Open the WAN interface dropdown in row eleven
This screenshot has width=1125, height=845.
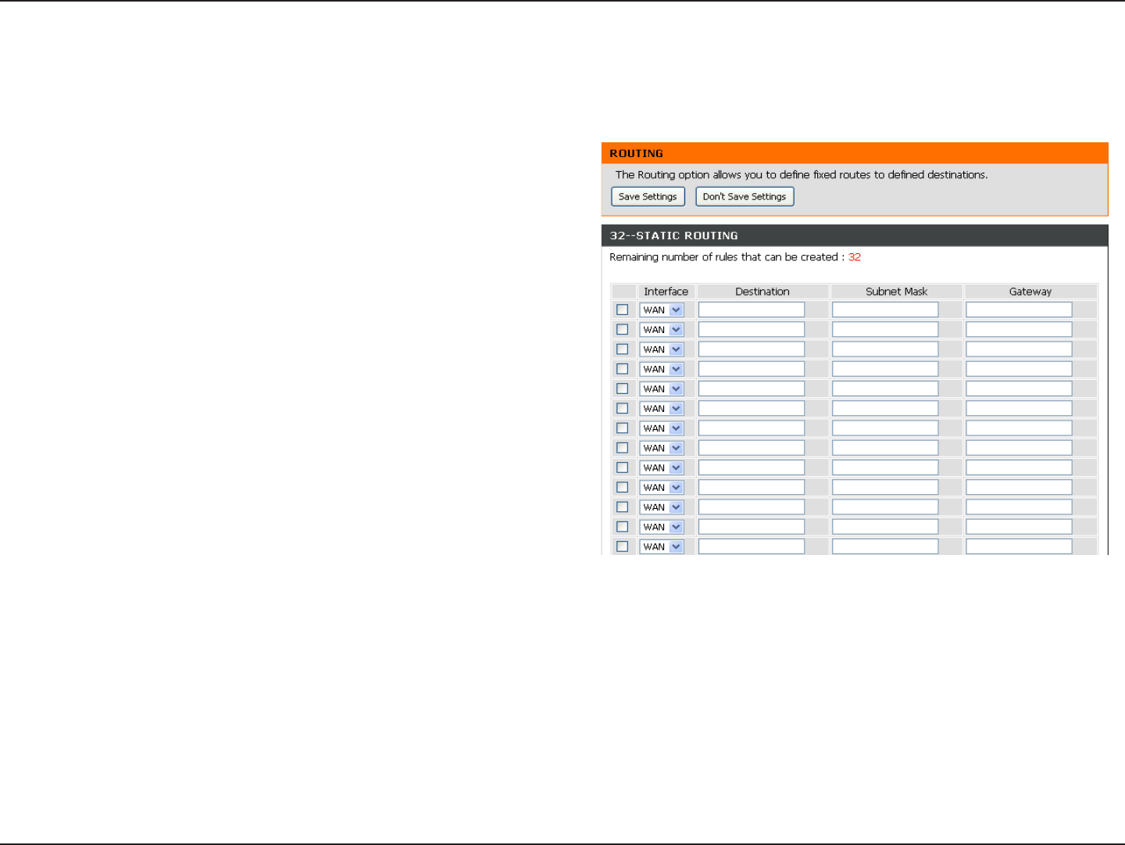pyautogui.click(x=662, y=507)
